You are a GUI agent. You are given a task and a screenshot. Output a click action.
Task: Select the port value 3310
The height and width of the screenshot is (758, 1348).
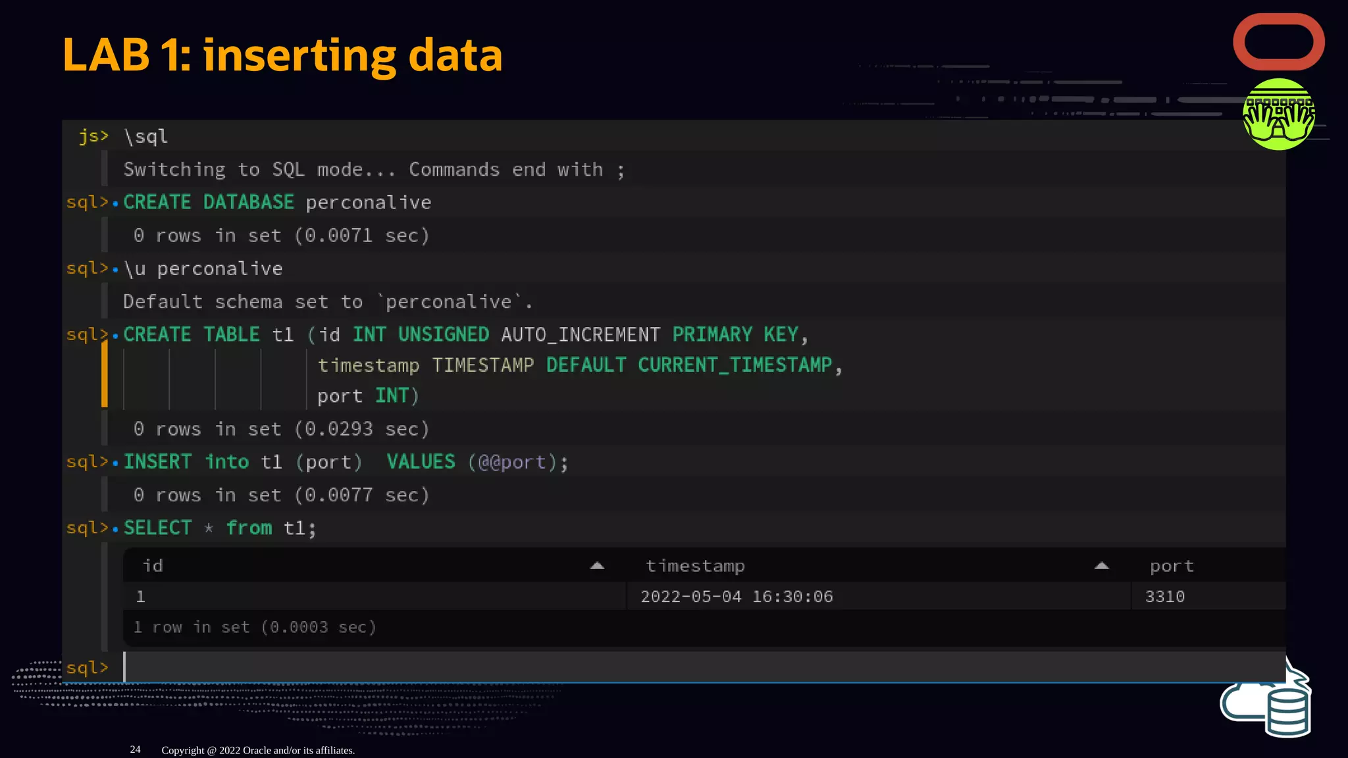(x=1165, y=597)
